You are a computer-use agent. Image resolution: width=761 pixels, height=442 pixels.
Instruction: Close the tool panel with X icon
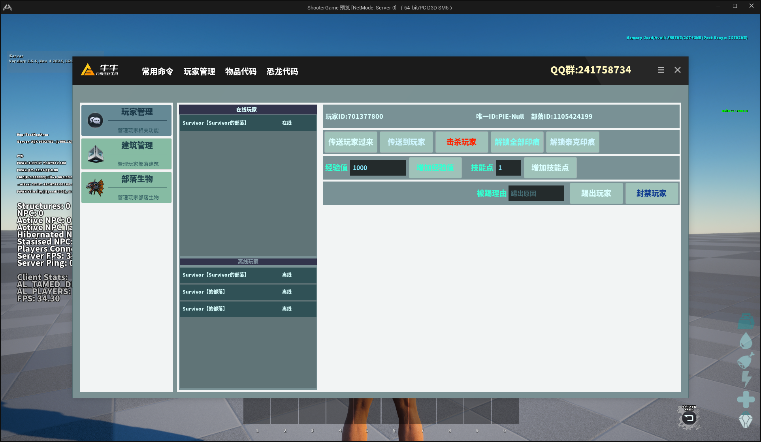click(677, 70)
